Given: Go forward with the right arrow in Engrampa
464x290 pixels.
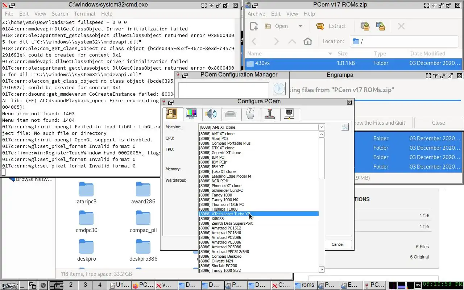Looking at the screenshot, I should (276, 41).
